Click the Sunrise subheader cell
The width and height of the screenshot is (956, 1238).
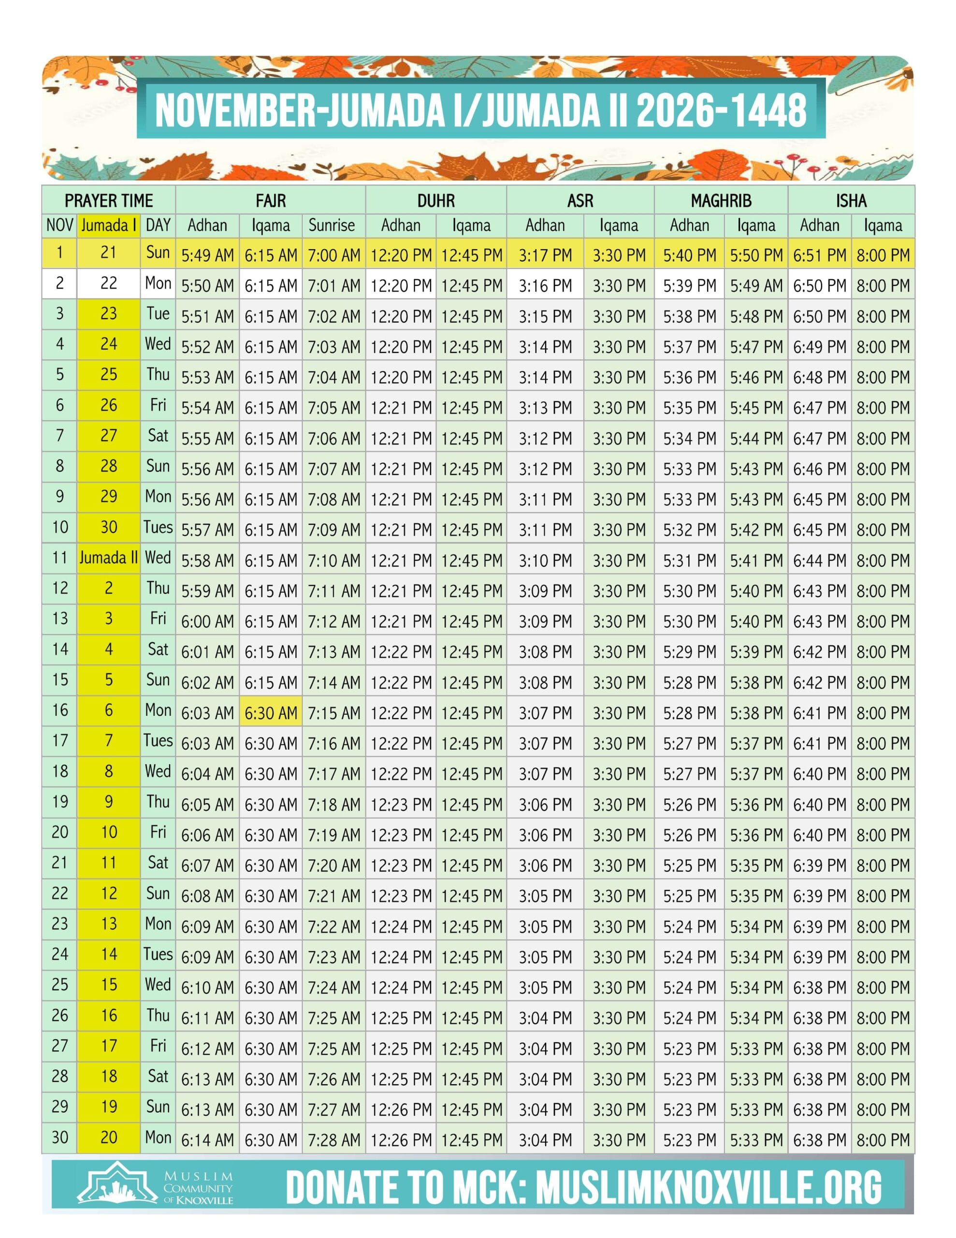click(332, 226)
